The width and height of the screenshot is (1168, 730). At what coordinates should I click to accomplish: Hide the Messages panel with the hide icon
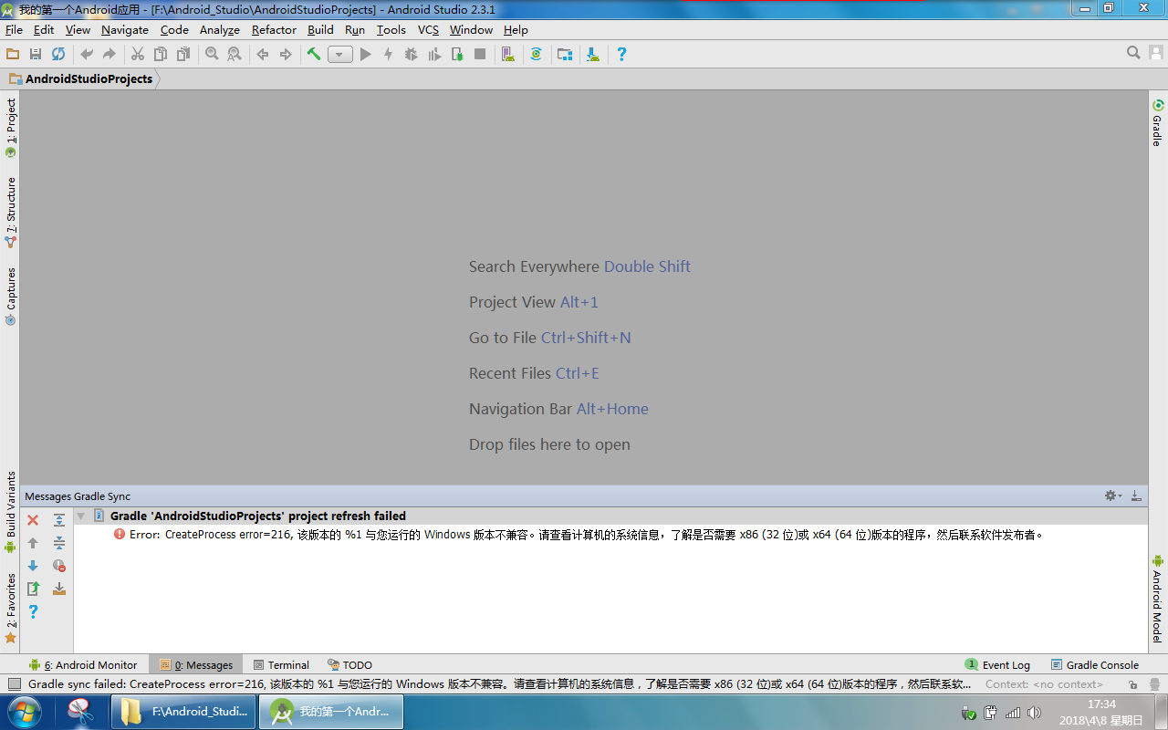[1136, 495]
